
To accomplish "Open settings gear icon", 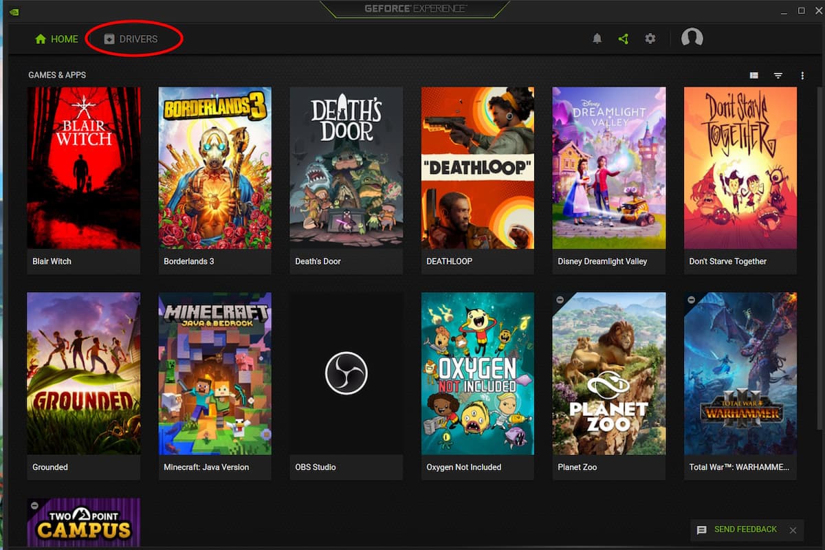I will click(650, 39).
